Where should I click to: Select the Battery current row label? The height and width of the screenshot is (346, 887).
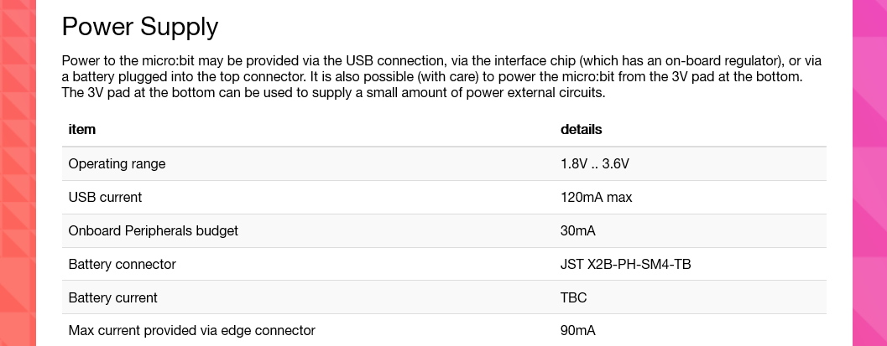[112, 297]
